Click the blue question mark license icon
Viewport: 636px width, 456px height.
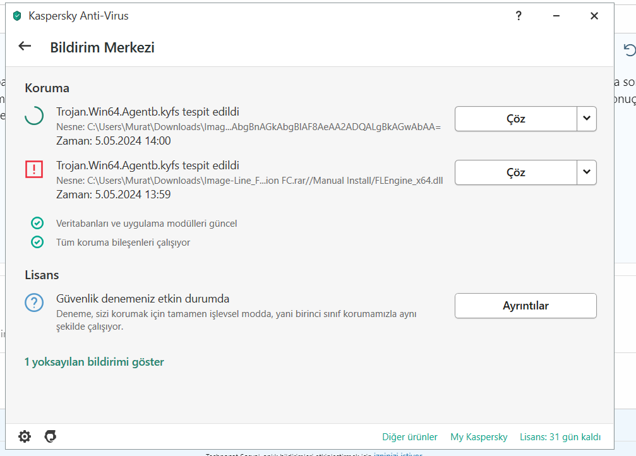coord(34,303)
